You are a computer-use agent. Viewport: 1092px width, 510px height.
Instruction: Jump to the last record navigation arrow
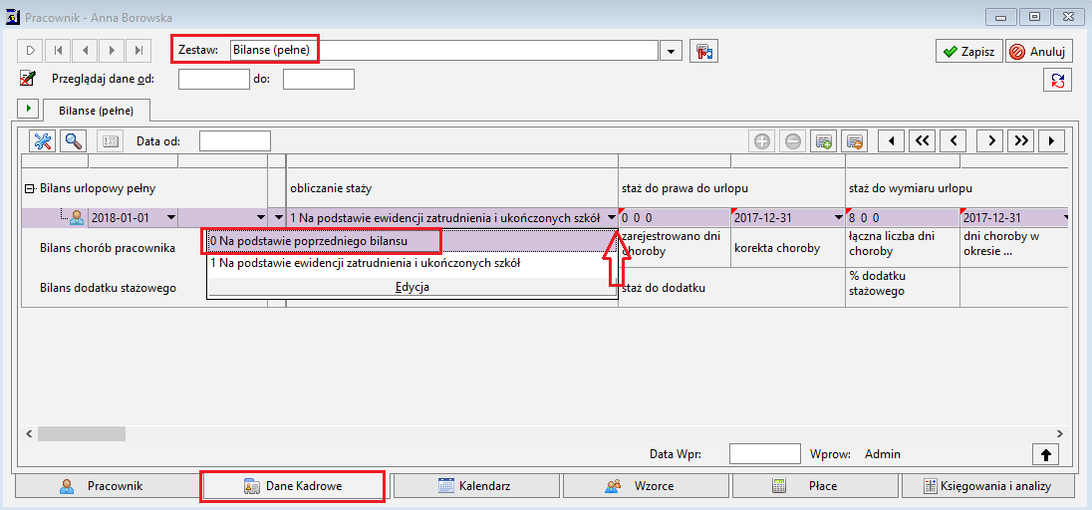139,50
